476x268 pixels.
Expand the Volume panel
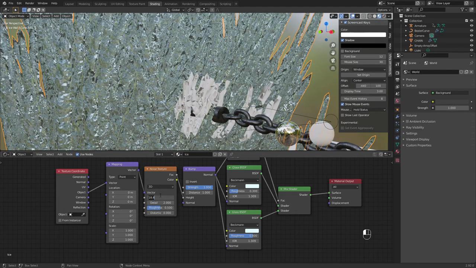point(411,115)
